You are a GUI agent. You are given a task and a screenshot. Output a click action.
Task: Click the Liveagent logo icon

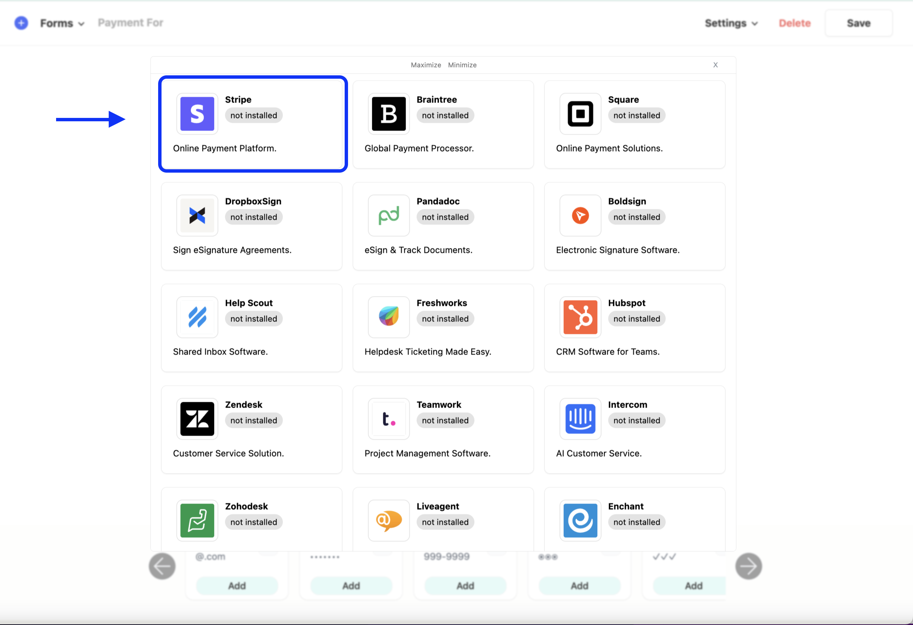(389, 521)
